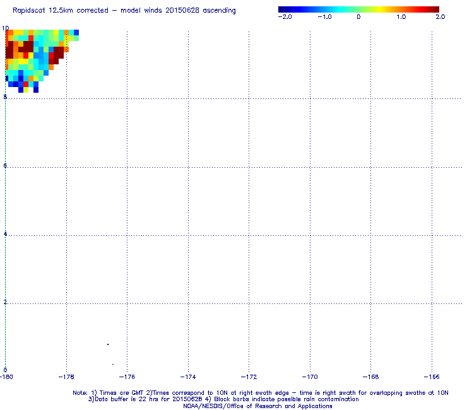This screenshot has width=467, height=410.
Task: Click the '2.0' colorbar label
Action: pyautogui.click(x=440, y=17)
